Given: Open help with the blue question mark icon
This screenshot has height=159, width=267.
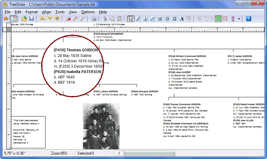Looking at the screenshot, I should [x=248, y=19].
